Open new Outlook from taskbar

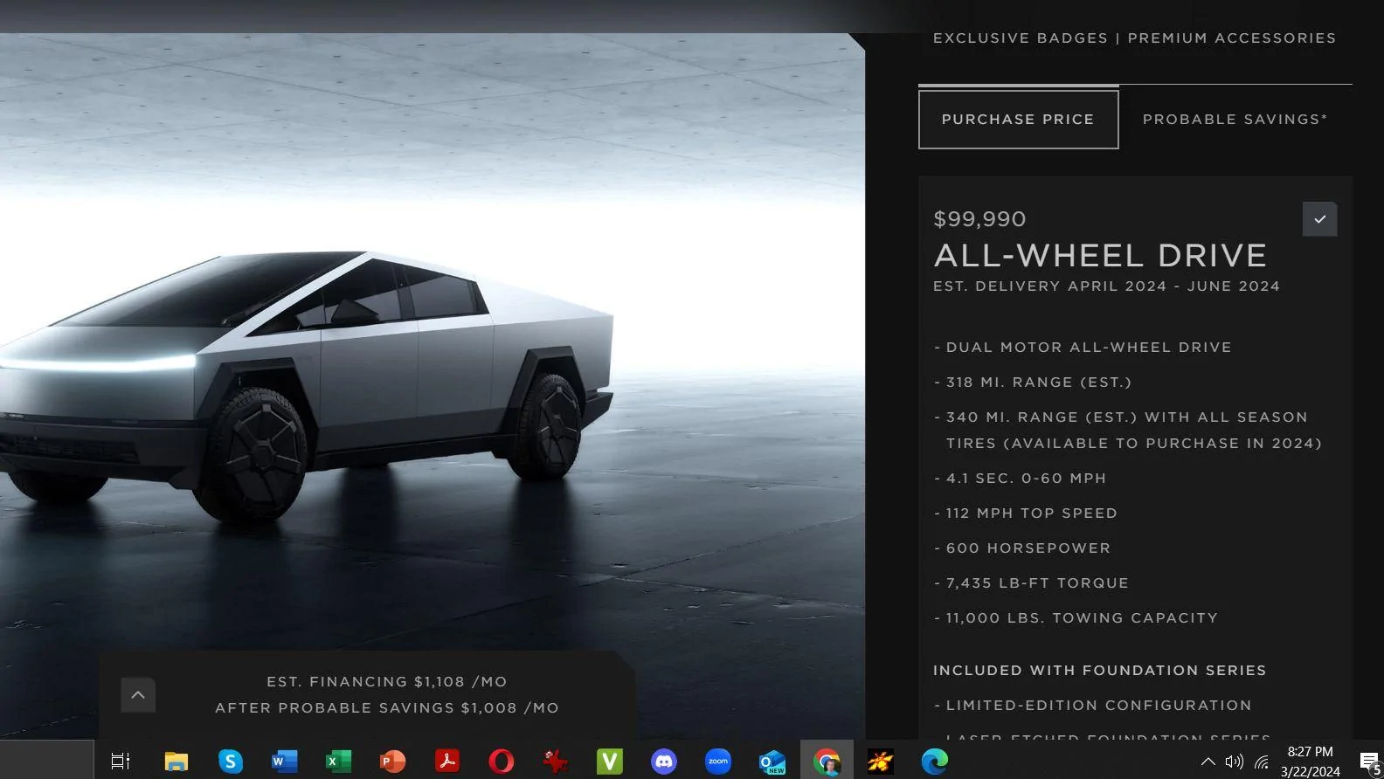pyautogui.click(x=772, y=762)
